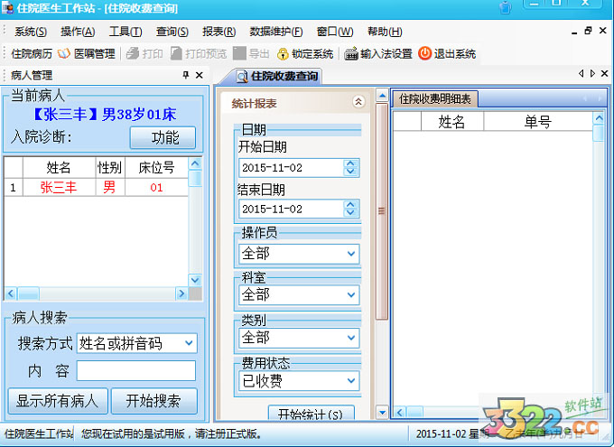This screenshot has height=447, width=614.
Task: Open 输入法设置 keyboard icon
Action: 351,53
